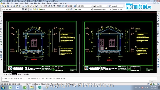Viewport: 160px width, 90px height.
Task: Select the Rectangle draw tool
Action: point(1,24)
